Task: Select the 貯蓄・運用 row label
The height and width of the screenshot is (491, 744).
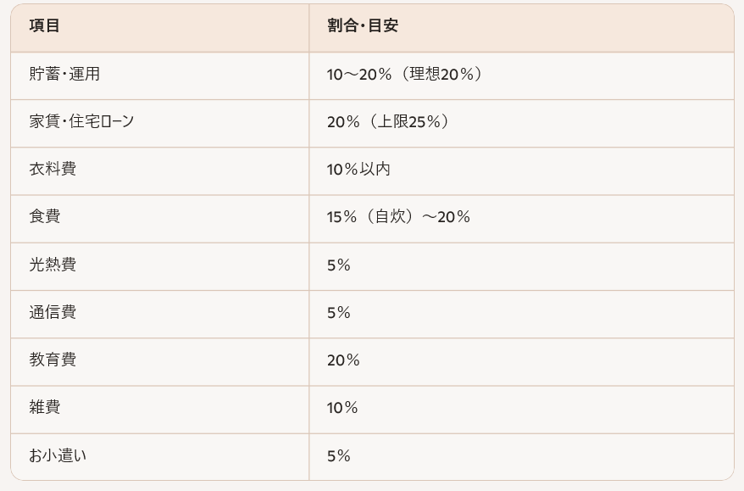Action: pyautogui.click(x=64, y=74)
